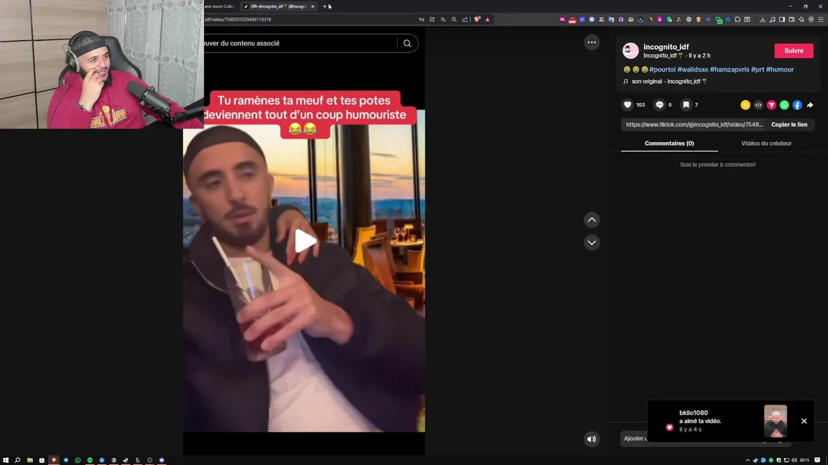Click Copier le lien button
Screen dimensions: 828x465
point(789,125)
